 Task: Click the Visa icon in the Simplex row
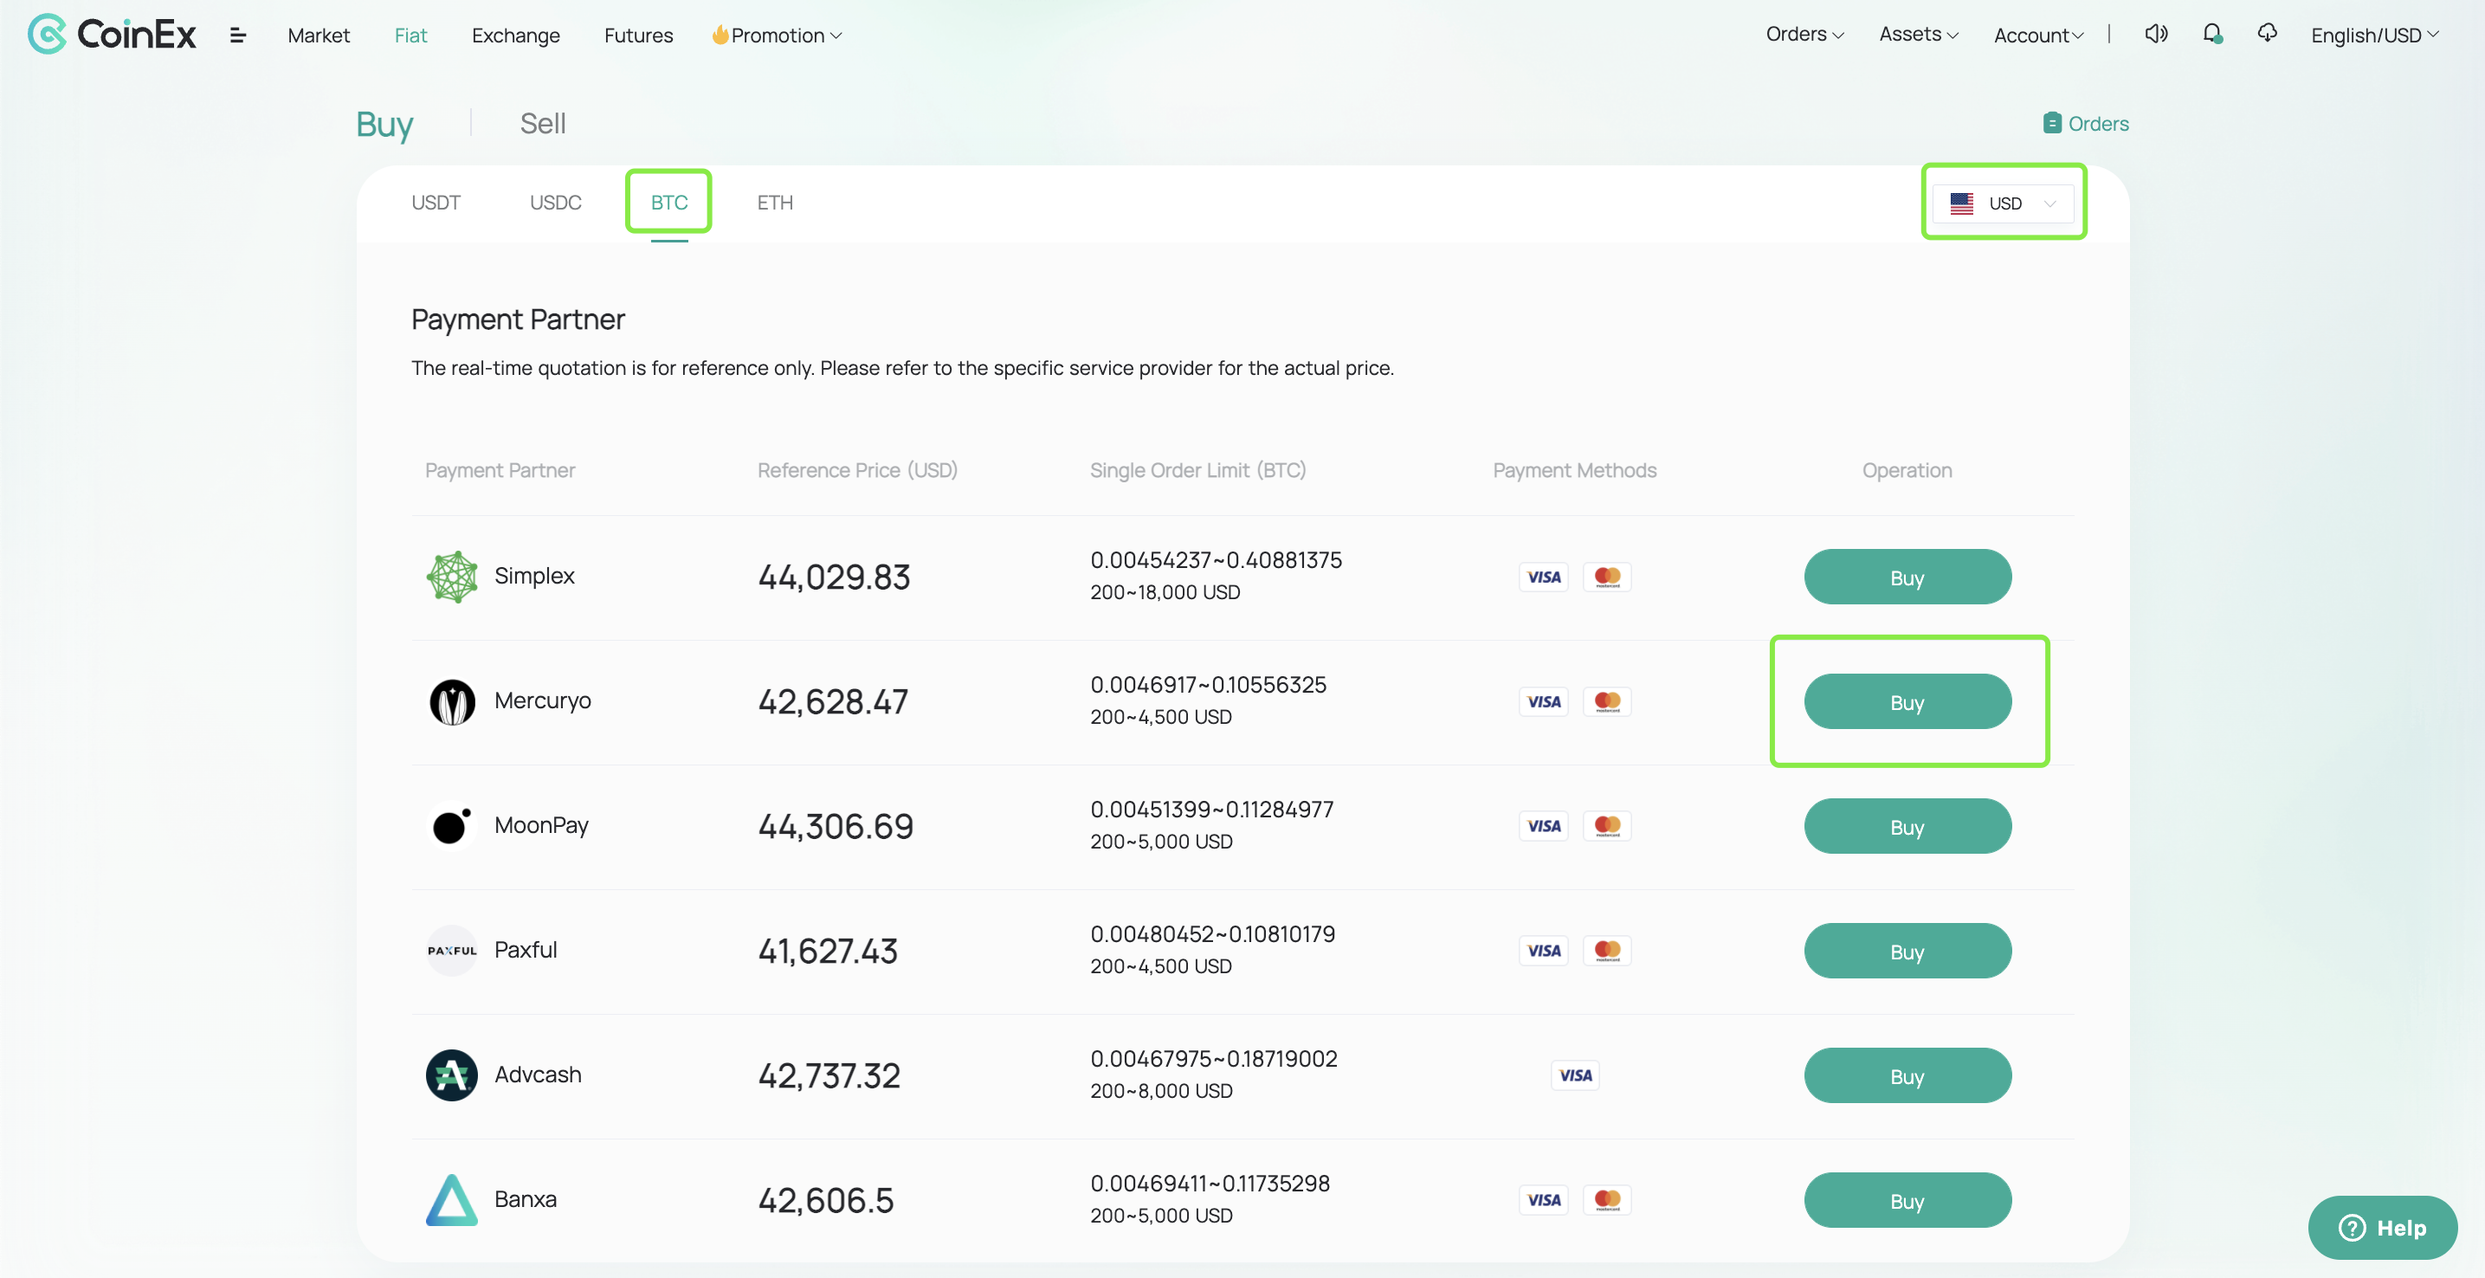pyautogui.click(x=1544, y=577)
